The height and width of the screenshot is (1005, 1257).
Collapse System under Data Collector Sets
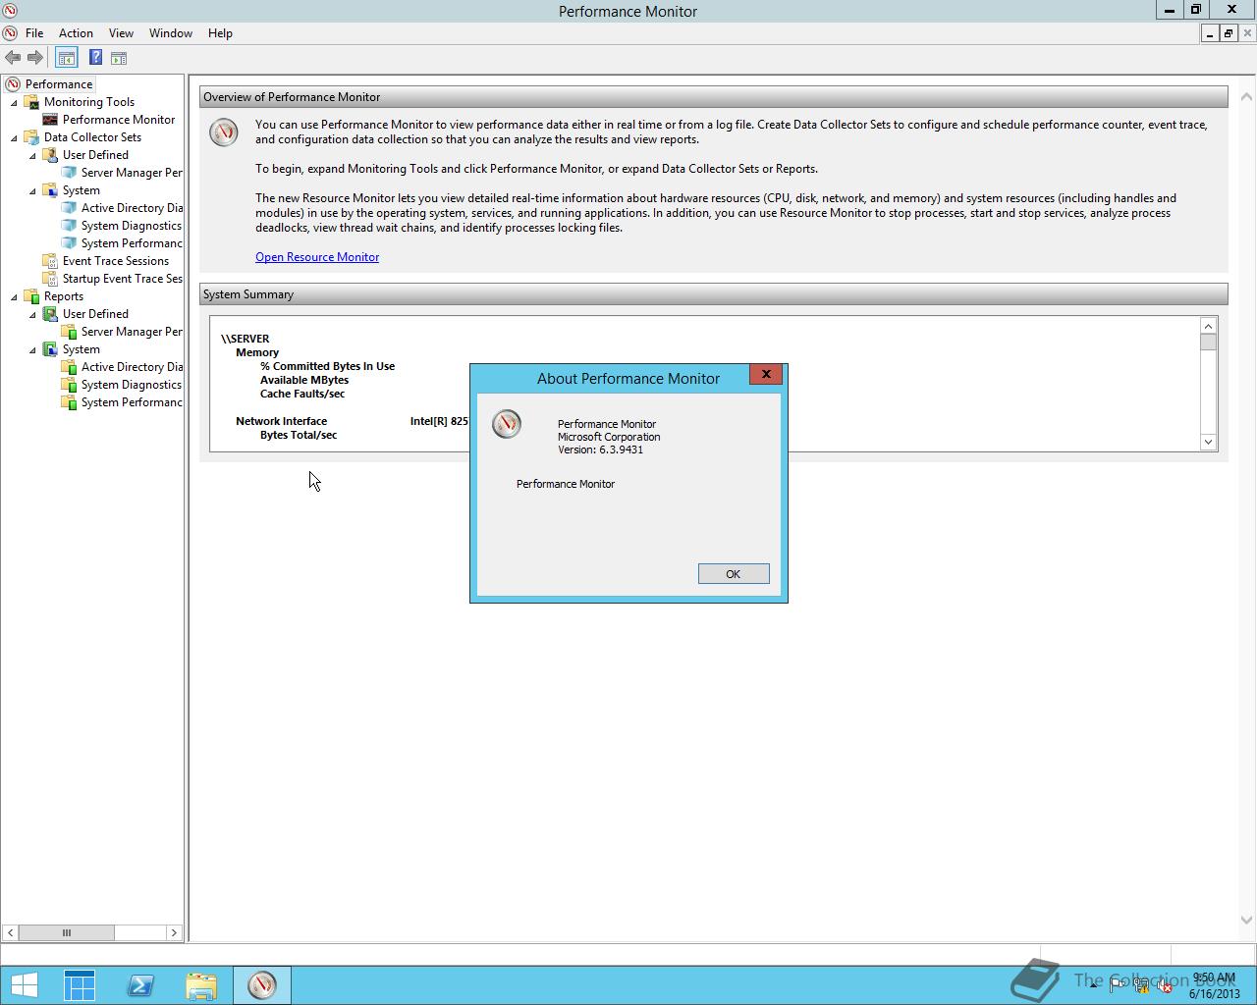click(33, 190)
